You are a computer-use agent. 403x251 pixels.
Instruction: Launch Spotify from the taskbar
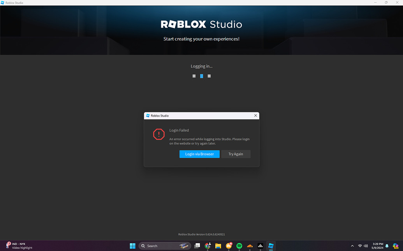[x=239, y=246]
